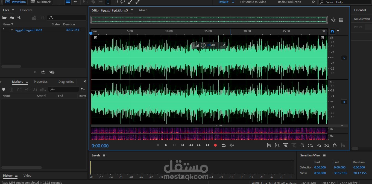This screenshot has width=372, height=184.
Task: Click the Markers panel search field
Action: pyautogui.click(x=63, y=89)
